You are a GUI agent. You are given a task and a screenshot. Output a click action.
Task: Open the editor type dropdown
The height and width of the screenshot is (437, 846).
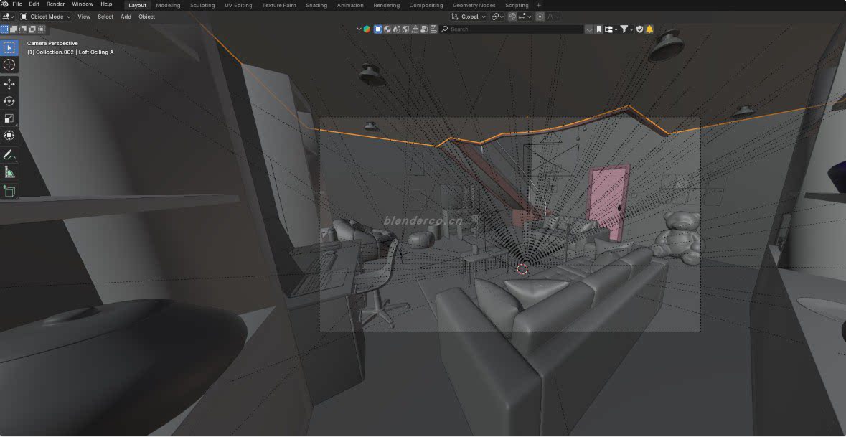click(8, 17)
